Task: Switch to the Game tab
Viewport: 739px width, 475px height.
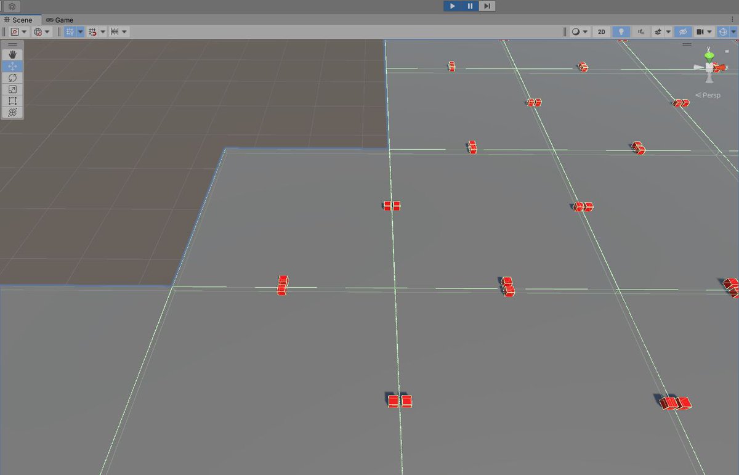Action: pyautogui.click(x=60, y=20)
